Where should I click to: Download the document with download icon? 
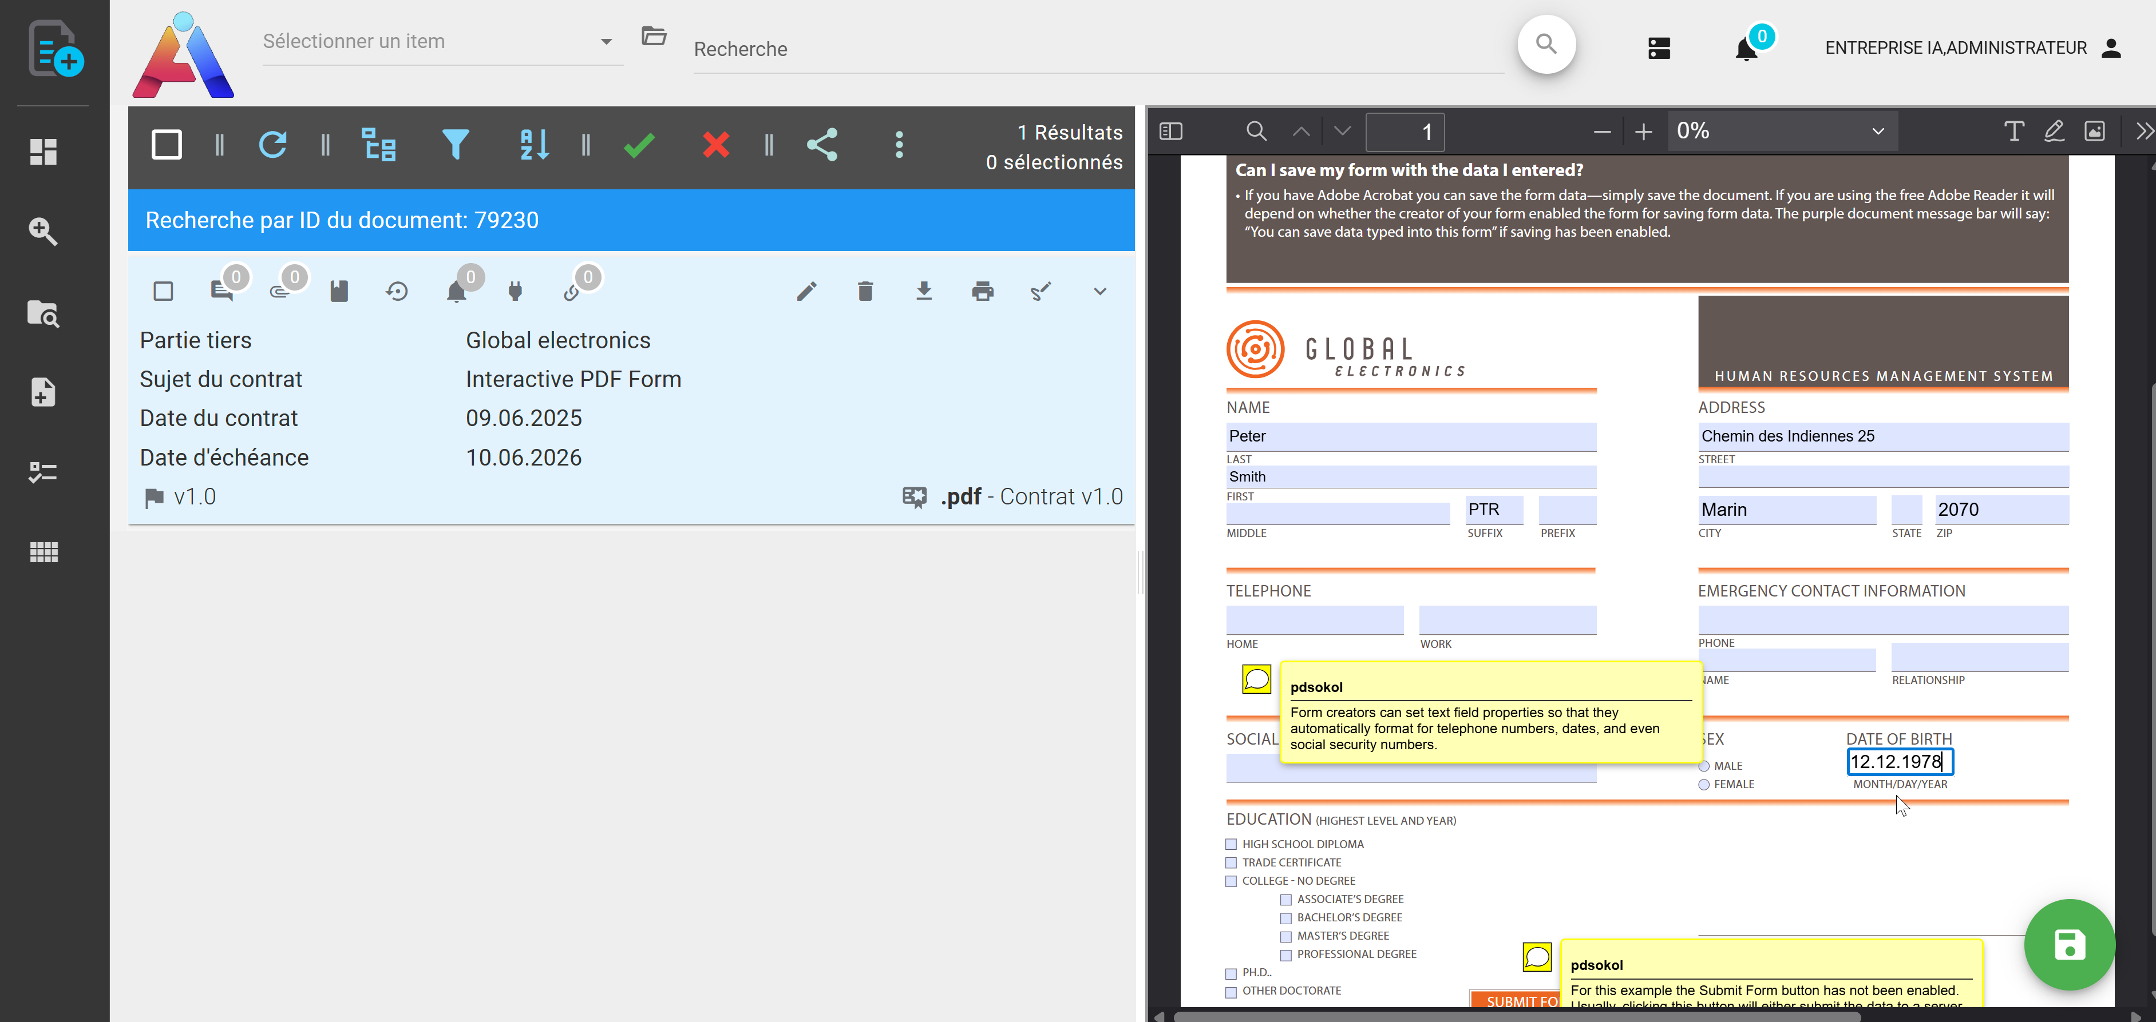(924, 291)
